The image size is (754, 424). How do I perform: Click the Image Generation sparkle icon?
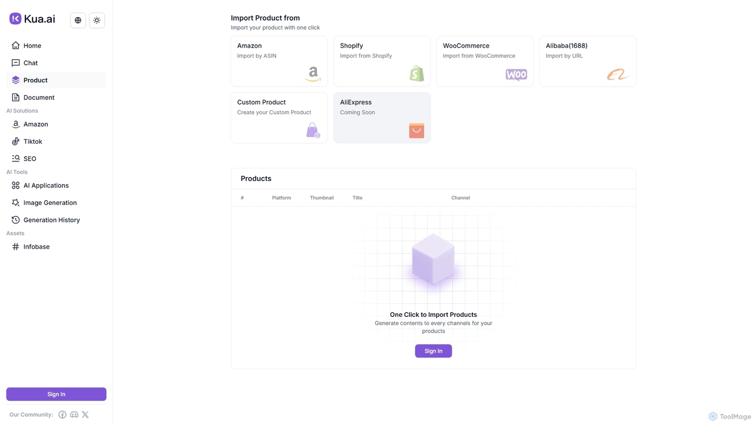pyautogui.click(x=16, y=203)
